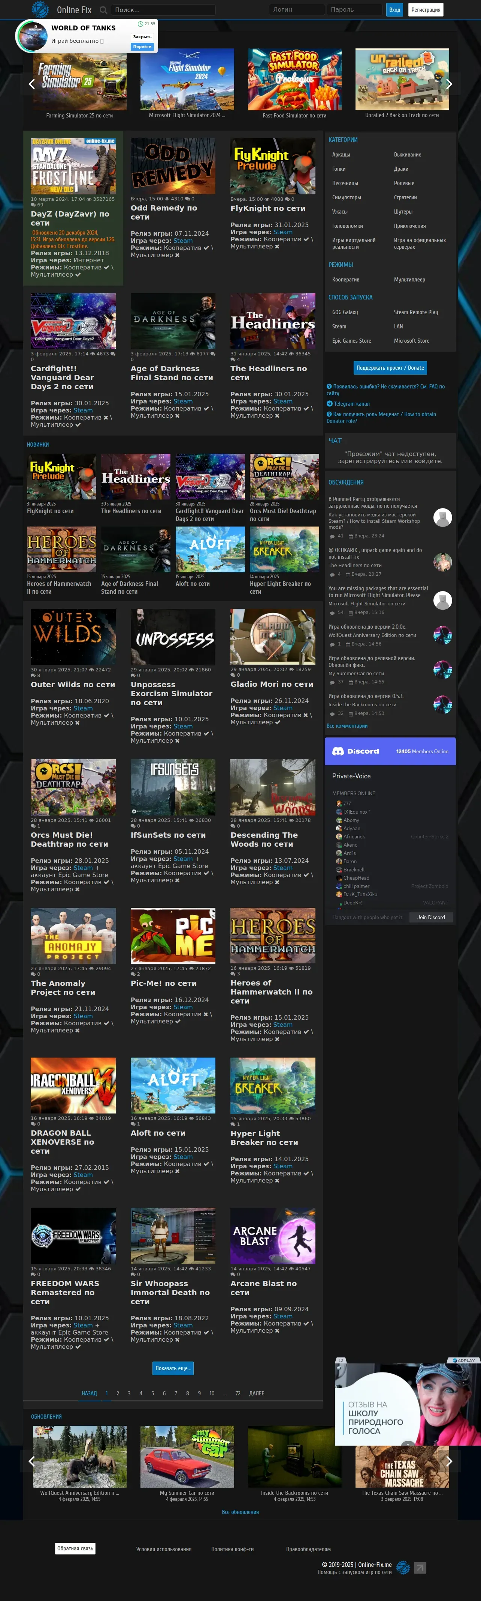Click the Обратная связь button
481x1601 pixels.
[75, 1549]
